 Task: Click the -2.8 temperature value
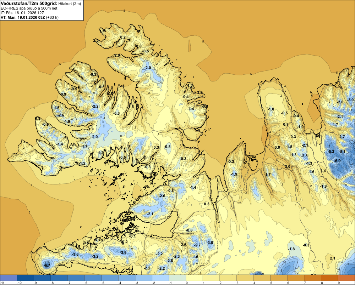click(170, 261)
